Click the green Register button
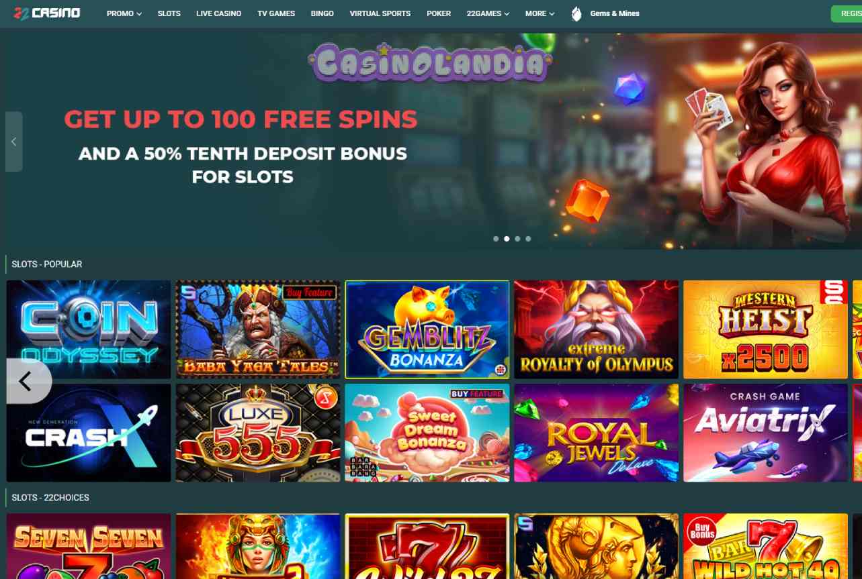This screenshot has height=579, width=862. (847, 13)
